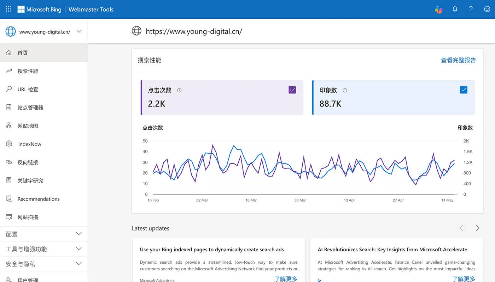The image size is (495, 282).
Task: Open Recommendations from the sidebar menu
Action: (x=38, y=199)
